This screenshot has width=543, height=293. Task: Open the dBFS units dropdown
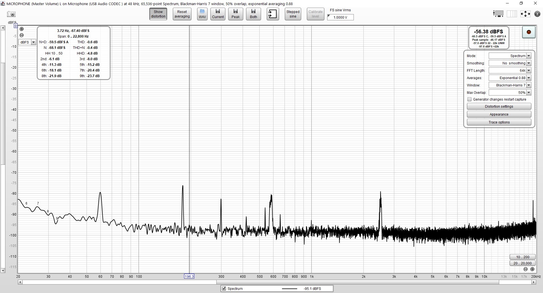click(27, 42)
